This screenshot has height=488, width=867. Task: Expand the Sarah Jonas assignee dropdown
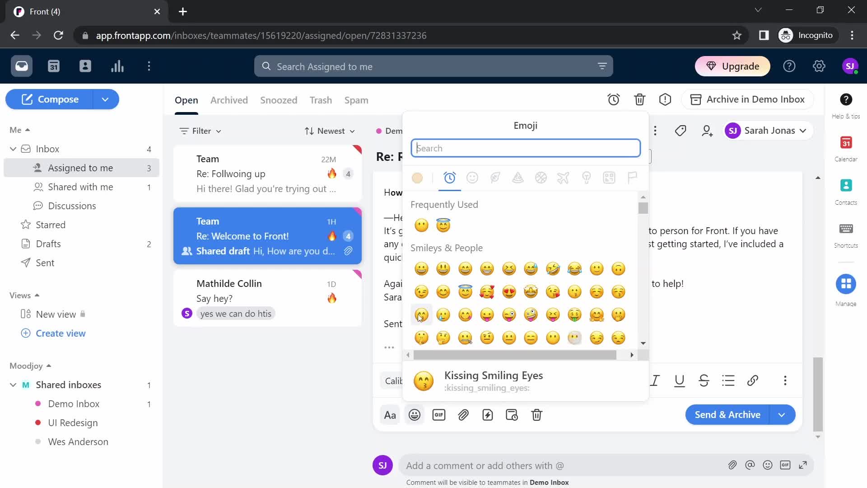[x=804, y=130]
